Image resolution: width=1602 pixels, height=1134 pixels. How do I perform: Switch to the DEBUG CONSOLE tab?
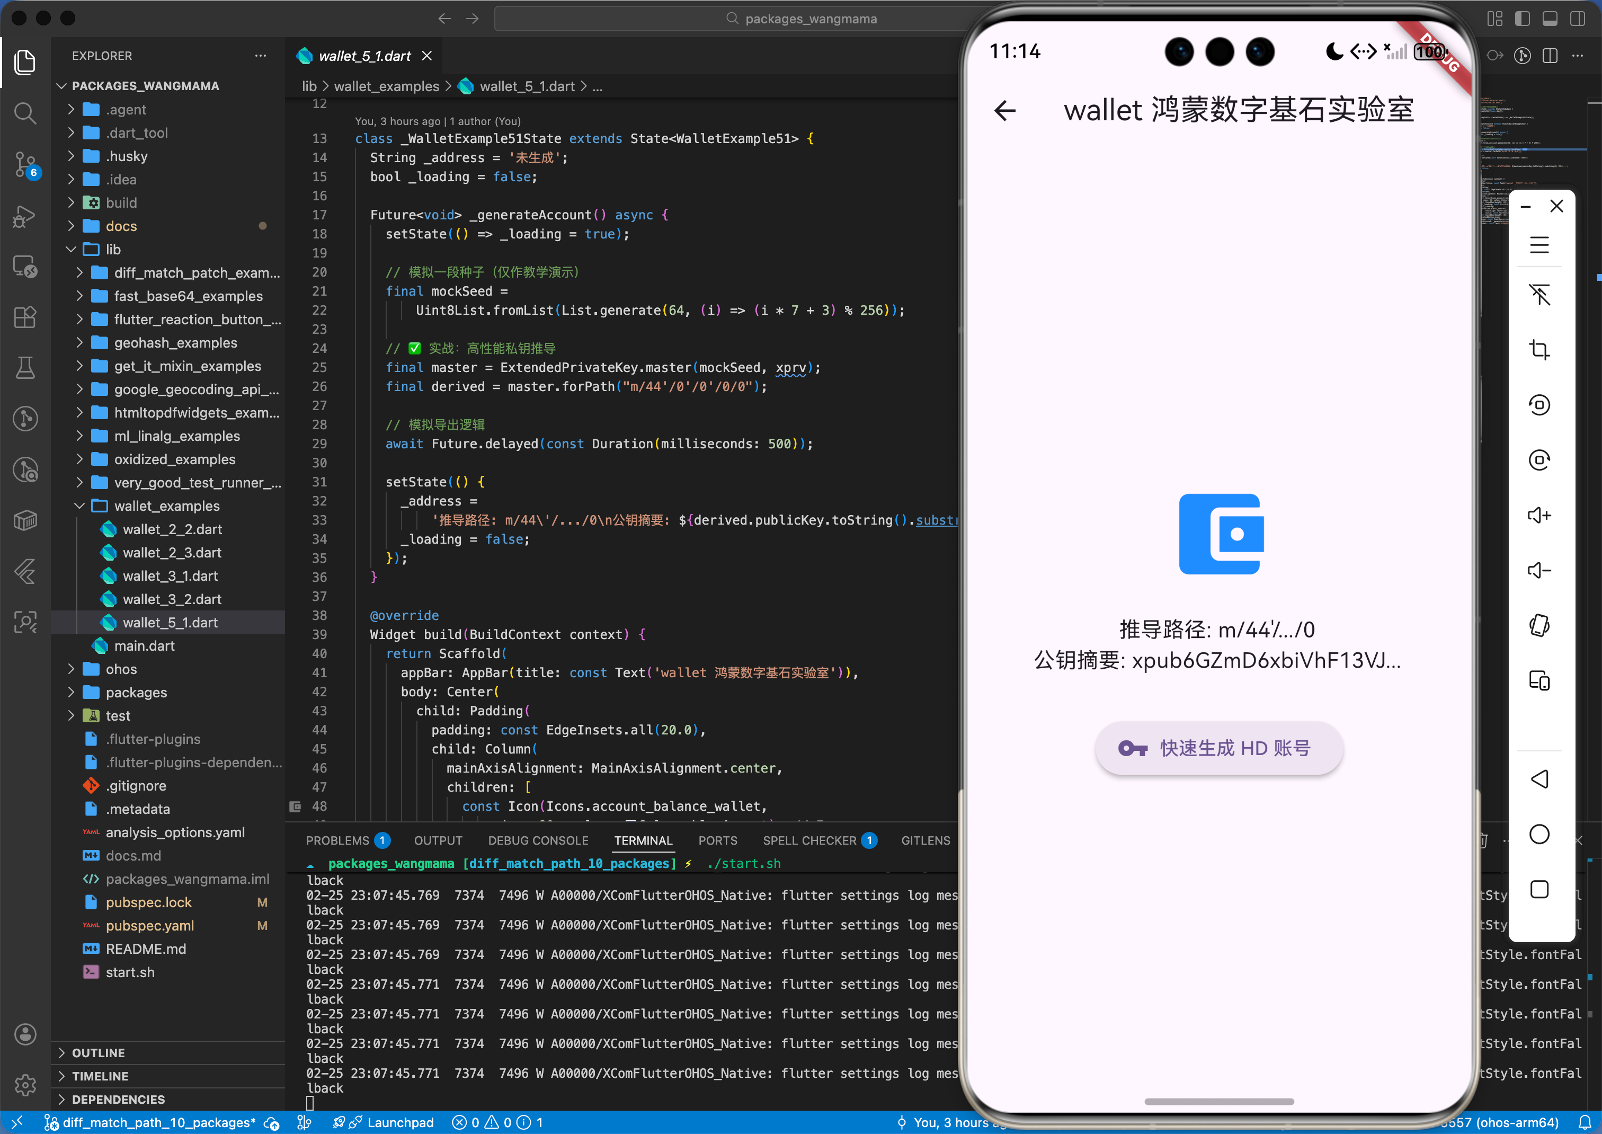coord(538,841)
